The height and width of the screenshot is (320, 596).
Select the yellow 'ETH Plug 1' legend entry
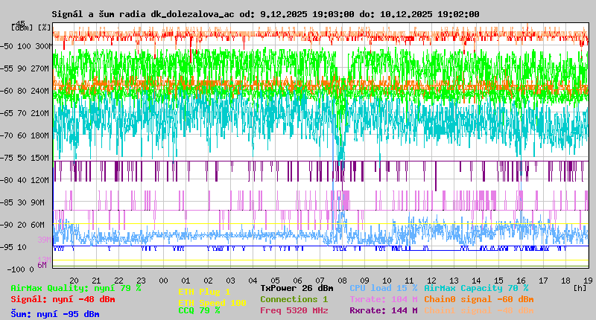pyautogui.click(x=204, y=292)
